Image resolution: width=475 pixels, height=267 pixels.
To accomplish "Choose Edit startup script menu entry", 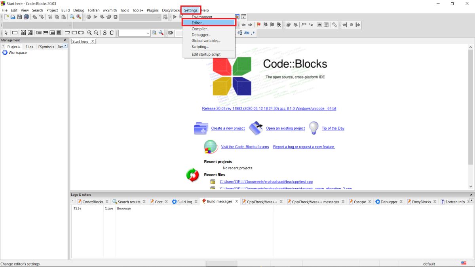I will (209, 54).
